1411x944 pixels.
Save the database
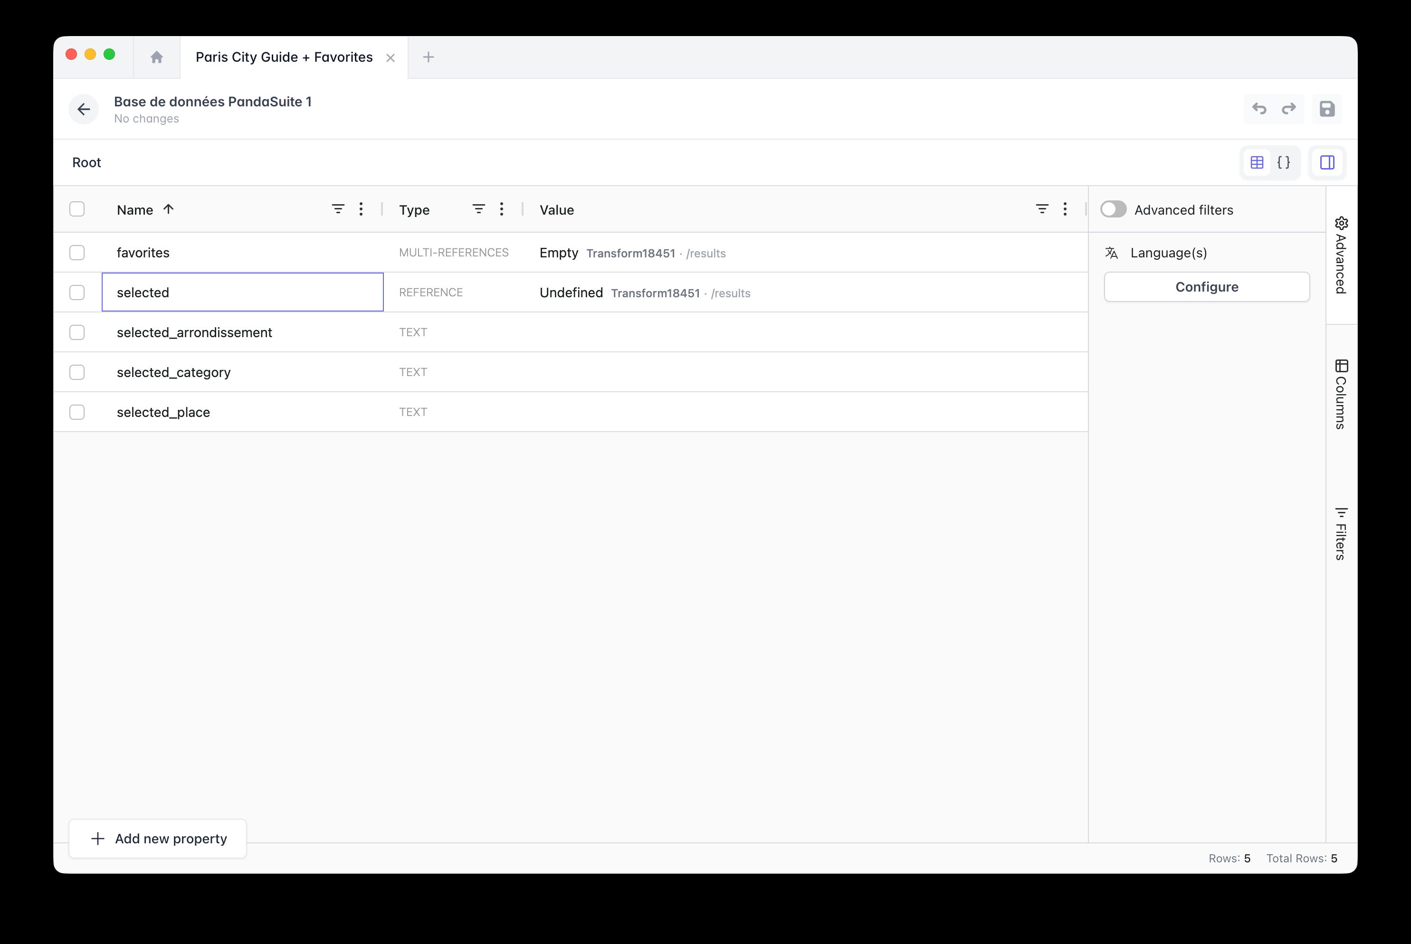click(1328, 109)
